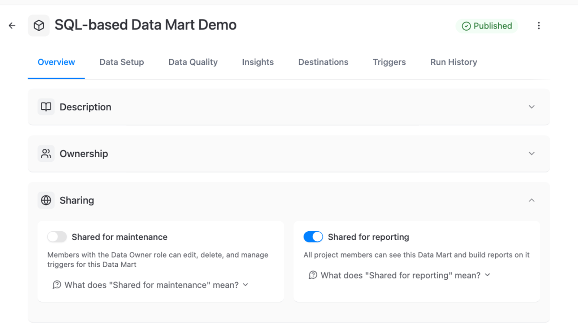This screenshot has height=332, width=578.
Task: Expand 'What does "Shared for reporting" mean?'
Action: (399, 275)
